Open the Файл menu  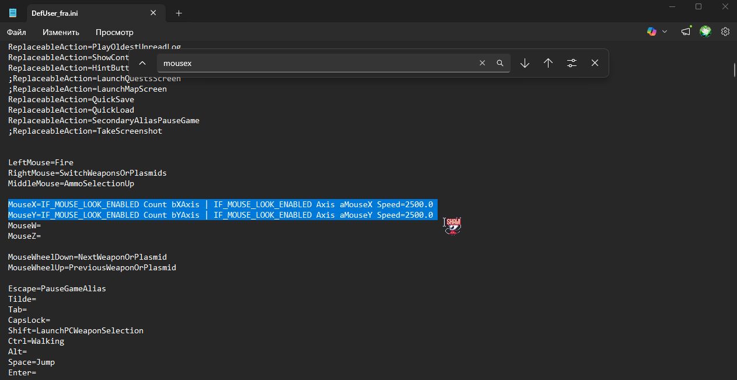click(16, 32)
